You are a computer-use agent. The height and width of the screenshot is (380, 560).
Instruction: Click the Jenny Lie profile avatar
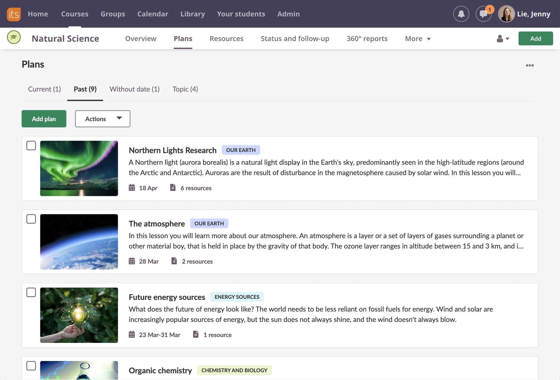click(x=506, y=14)
